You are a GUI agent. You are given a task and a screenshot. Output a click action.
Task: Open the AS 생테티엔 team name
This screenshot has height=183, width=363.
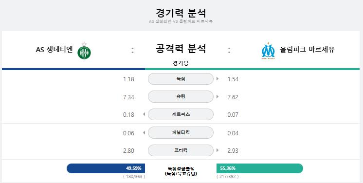[54, 50]
